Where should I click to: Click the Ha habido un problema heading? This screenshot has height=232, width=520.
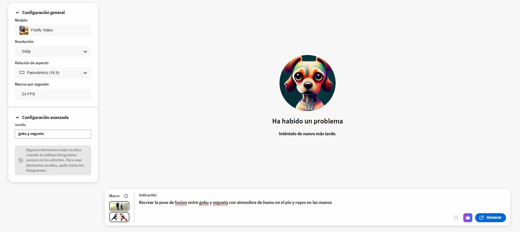(x=308, y=121)
